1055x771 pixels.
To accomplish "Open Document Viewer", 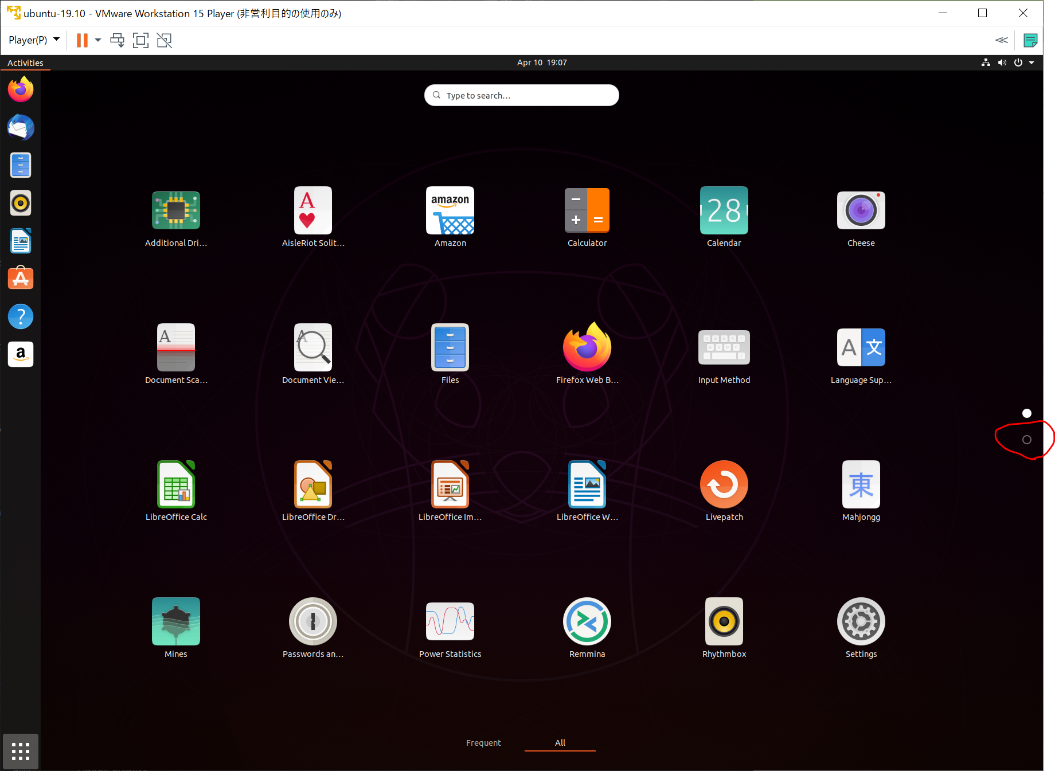I will 313,354.
